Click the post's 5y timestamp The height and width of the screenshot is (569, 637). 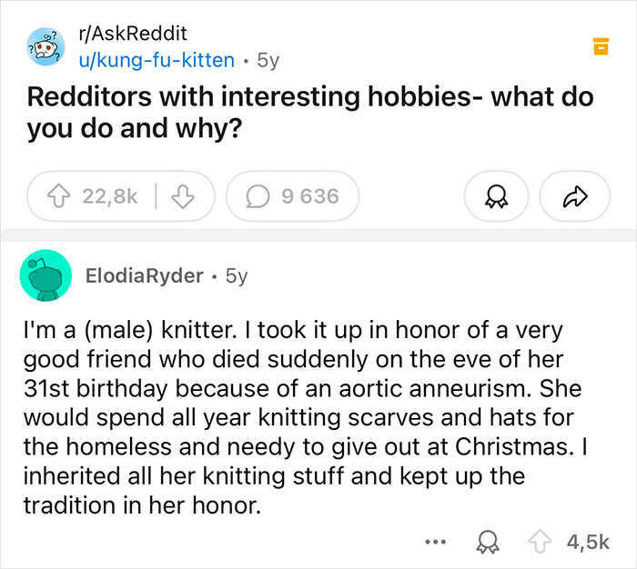[268, 60]
